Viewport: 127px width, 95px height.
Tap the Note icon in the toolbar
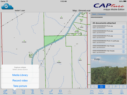tap(24, 92)
